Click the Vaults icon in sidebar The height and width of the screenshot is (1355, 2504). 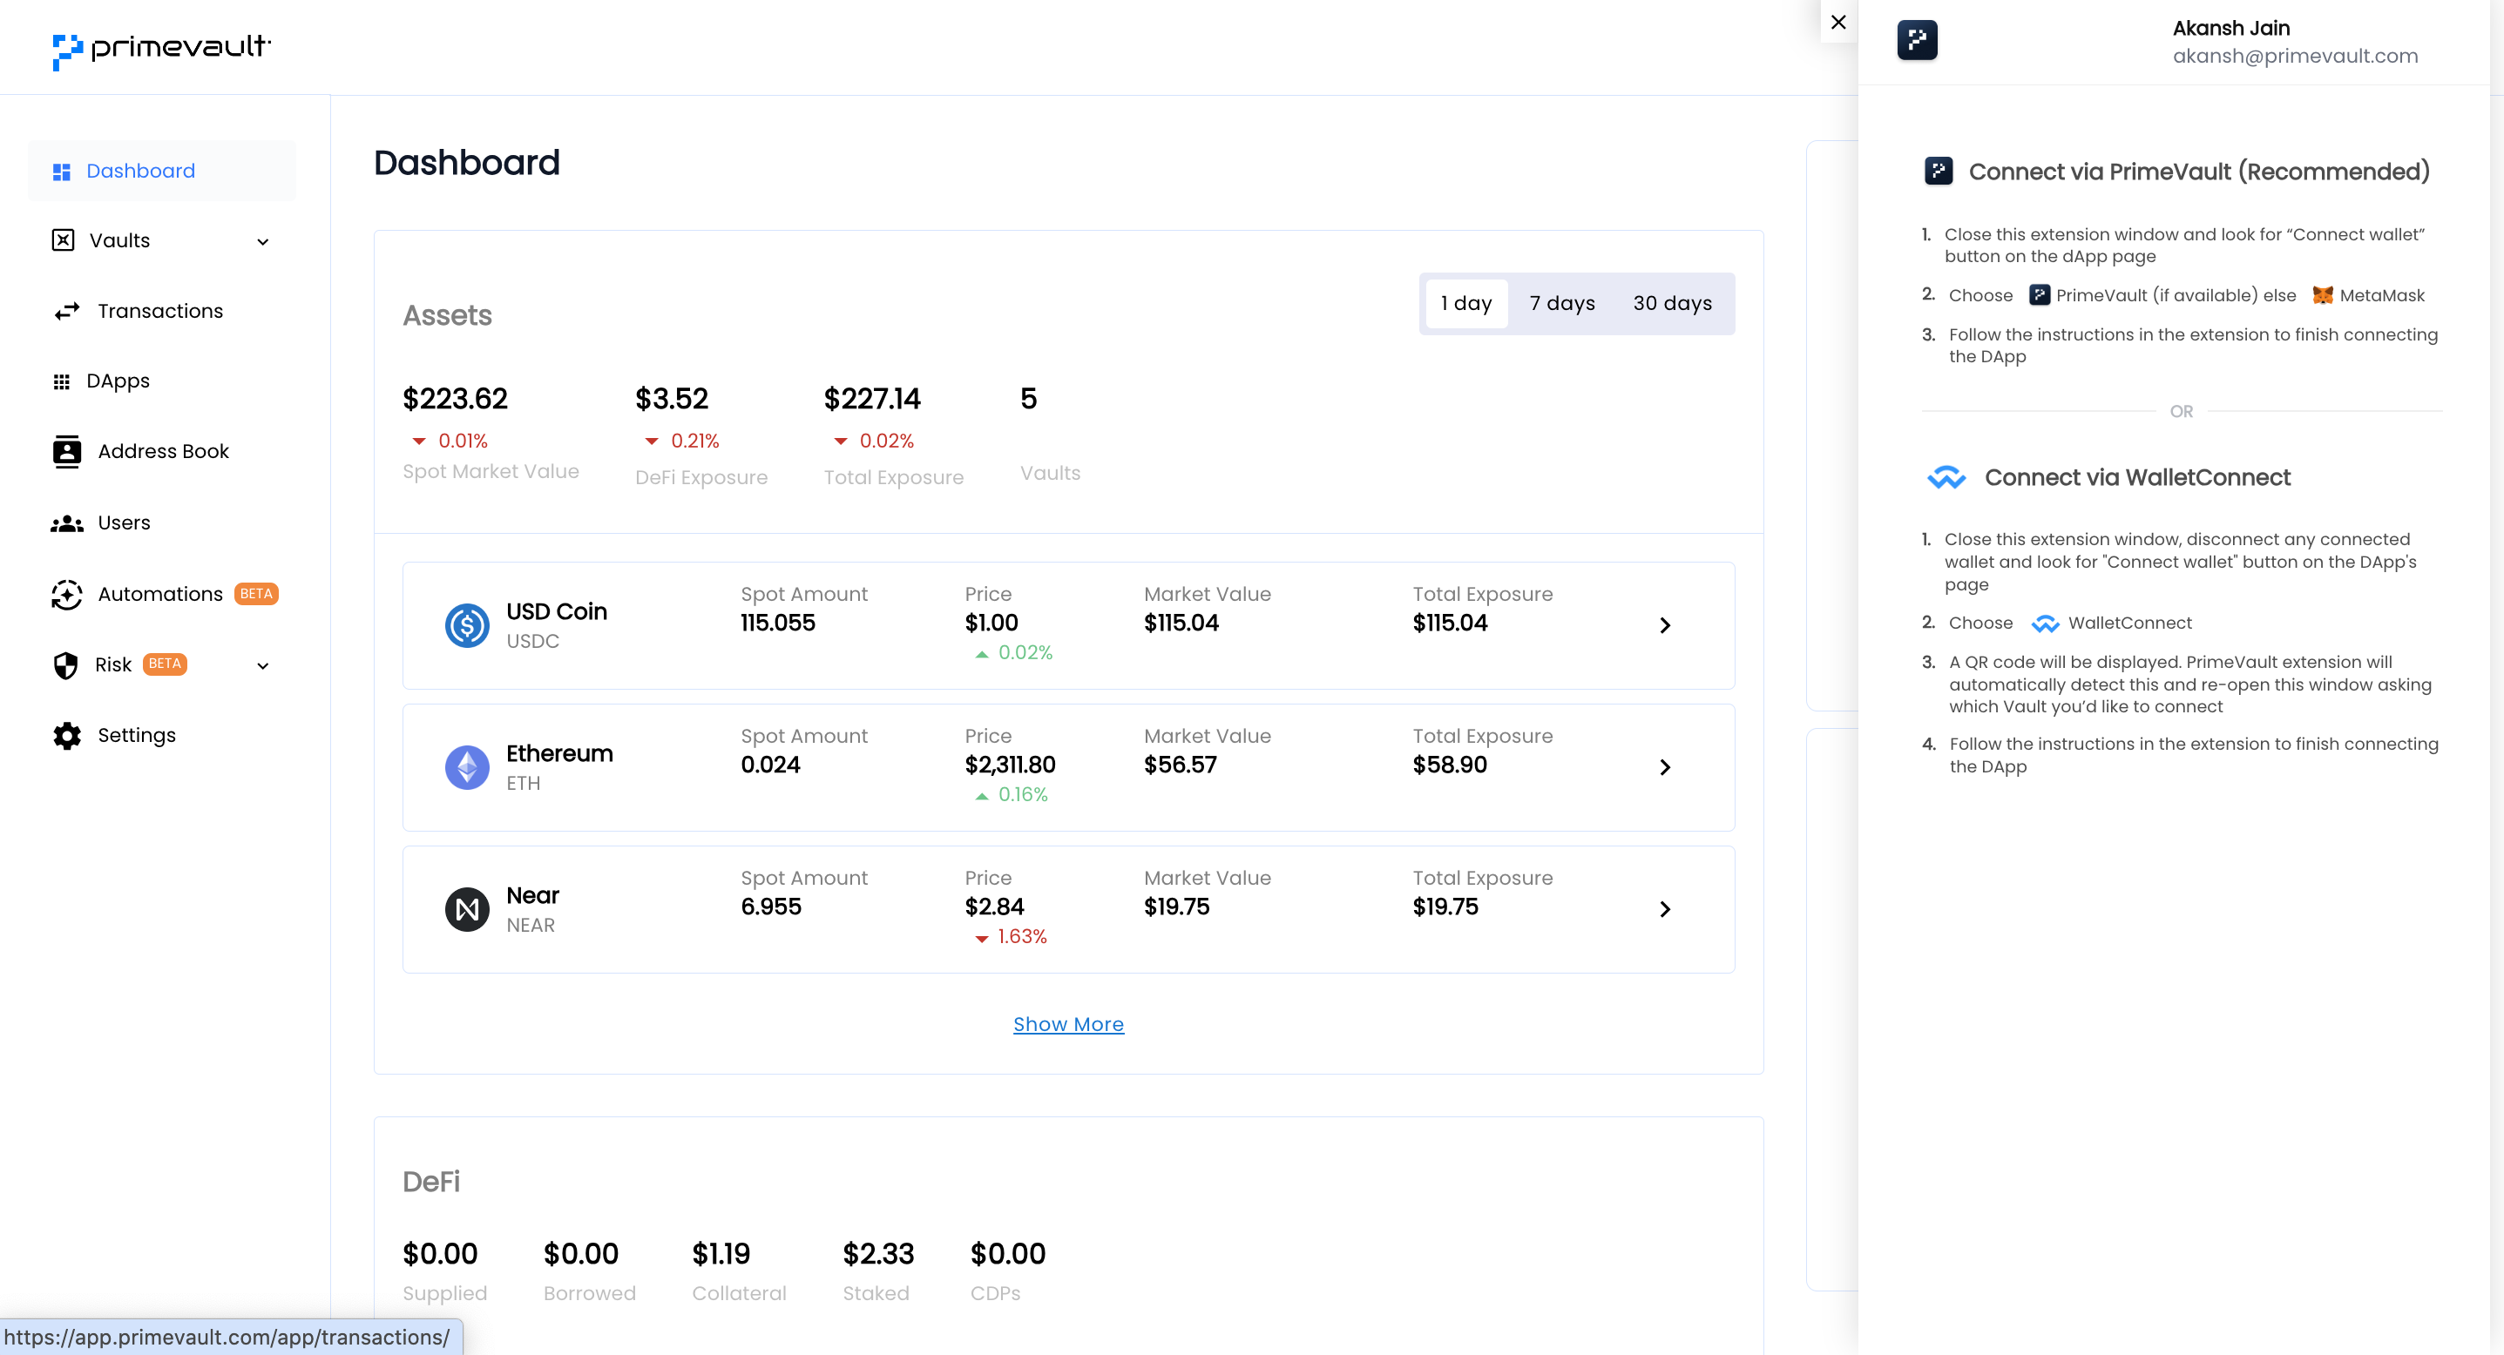click(64, 240)
